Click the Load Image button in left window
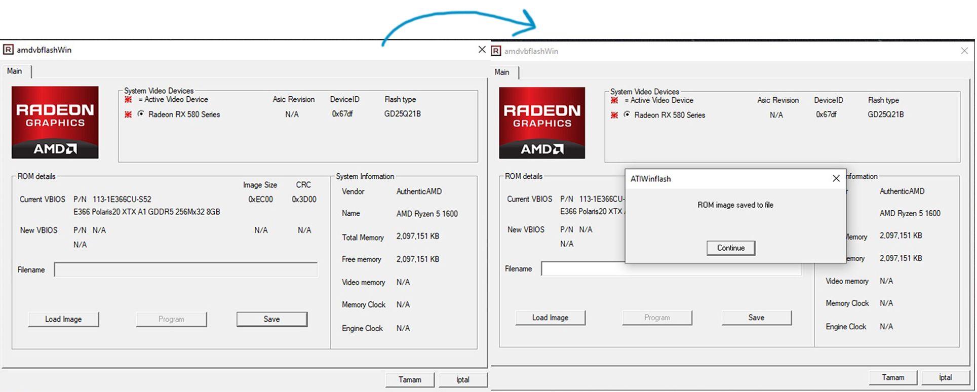Image resolution: width=977 pixels, height=392 pixels. (63, 319)
